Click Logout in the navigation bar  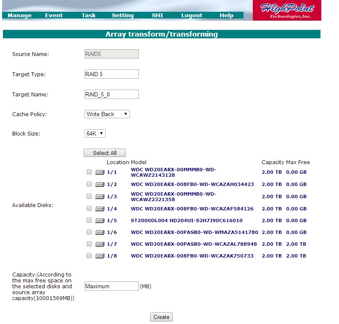click(x=192, y=15)
